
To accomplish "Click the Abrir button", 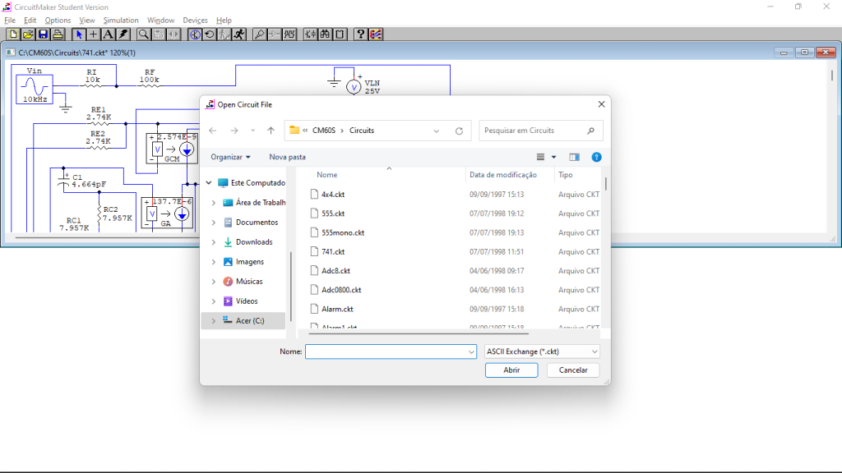I will click(511, 370).
